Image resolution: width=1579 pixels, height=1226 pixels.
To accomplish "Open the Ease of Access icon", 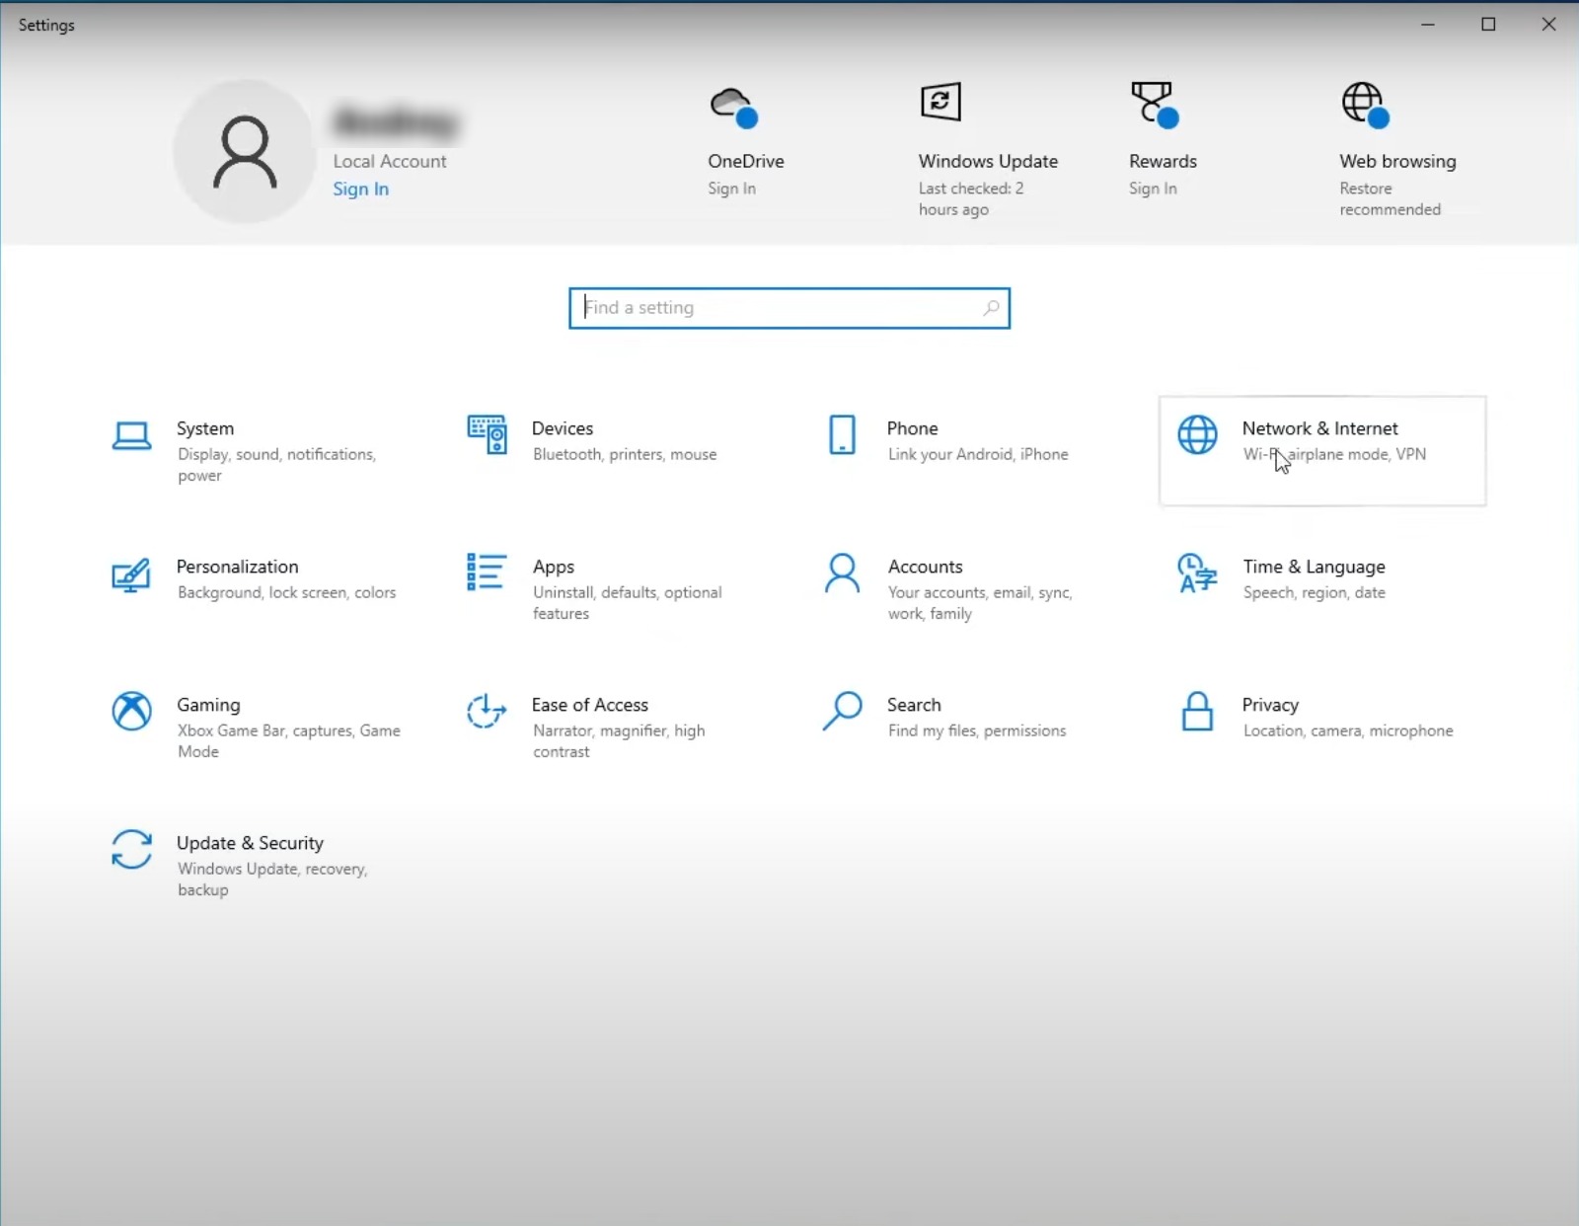I will click(487, 711).
